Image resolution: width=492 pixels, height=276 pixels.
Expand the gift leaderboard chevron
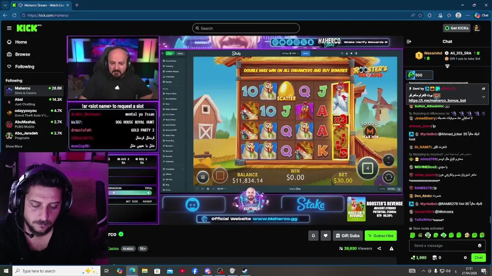447,66
